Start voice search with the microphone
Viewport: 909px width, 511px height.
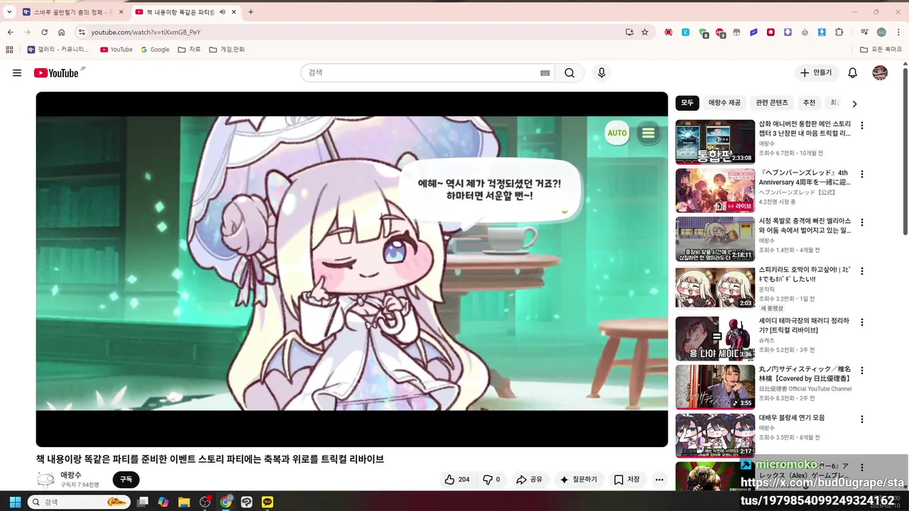click(602, 73)
